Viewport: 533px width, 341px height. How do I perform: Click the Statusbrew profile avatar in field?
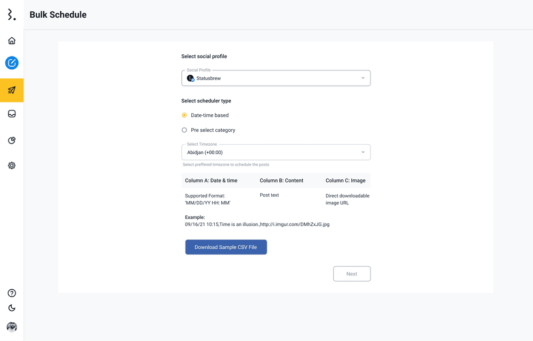[x=190, y=78]
